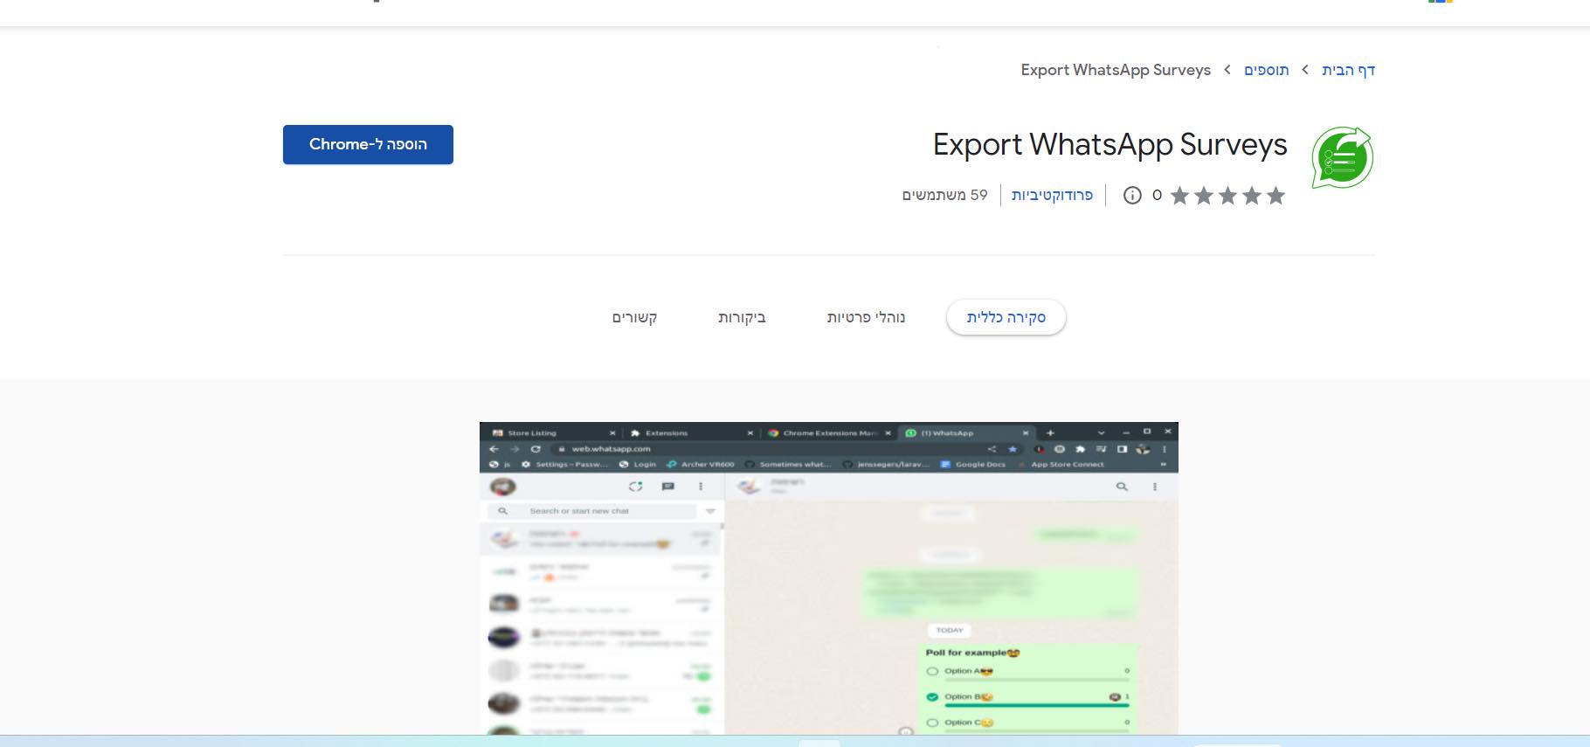Click the blue הוספה ל-Chrome button
Viewport: 1590px width, 747px height.
(x=368, y=144)
